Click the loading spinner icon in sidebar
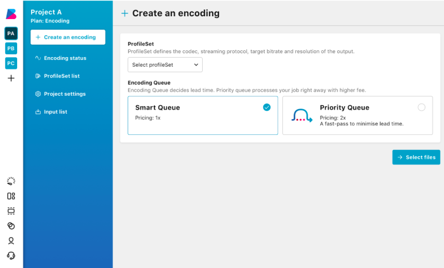 pos(11,181)
